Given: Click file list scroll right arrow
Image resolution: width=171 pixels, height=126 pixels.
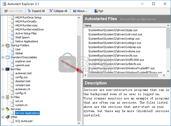Looking at the screenshot, I should [164, 75].
